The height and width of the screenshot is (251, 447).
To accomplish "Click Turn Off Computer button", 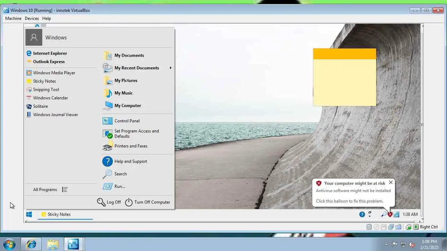I will pos(148,202).
